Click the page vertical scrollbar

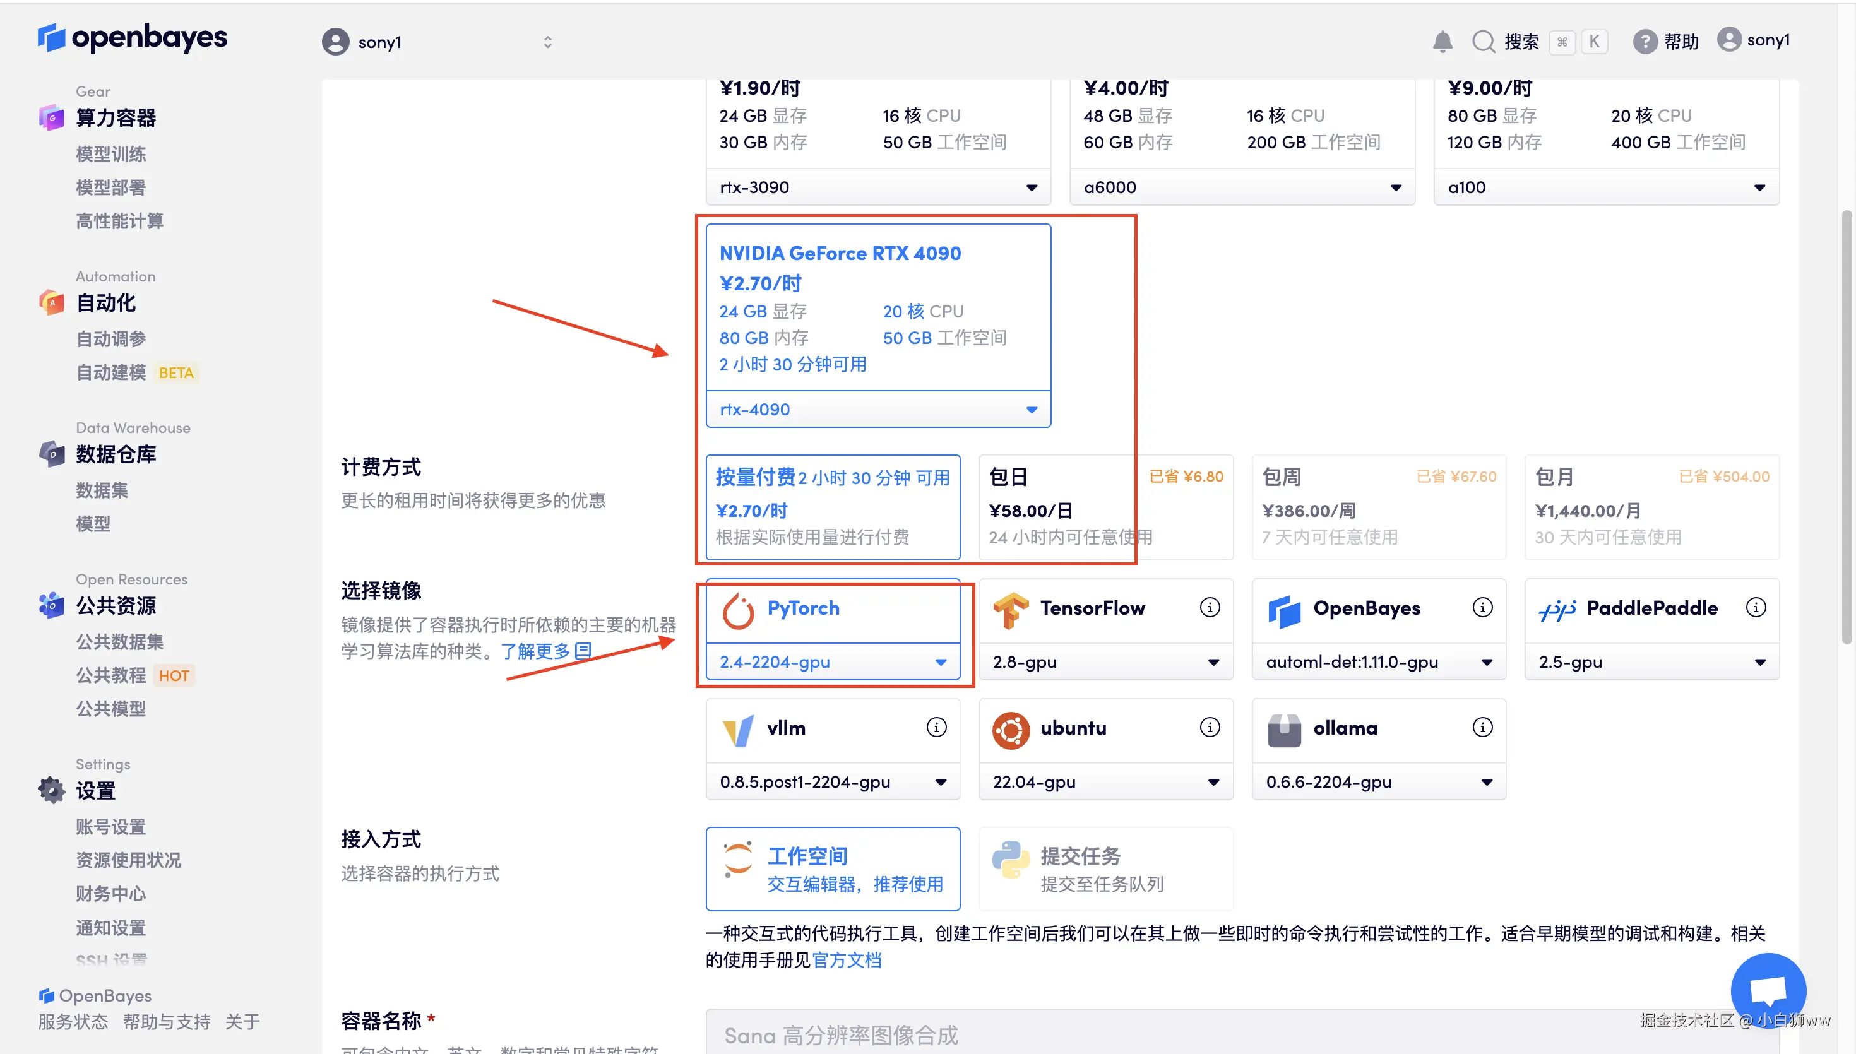tap(1847, 427)
